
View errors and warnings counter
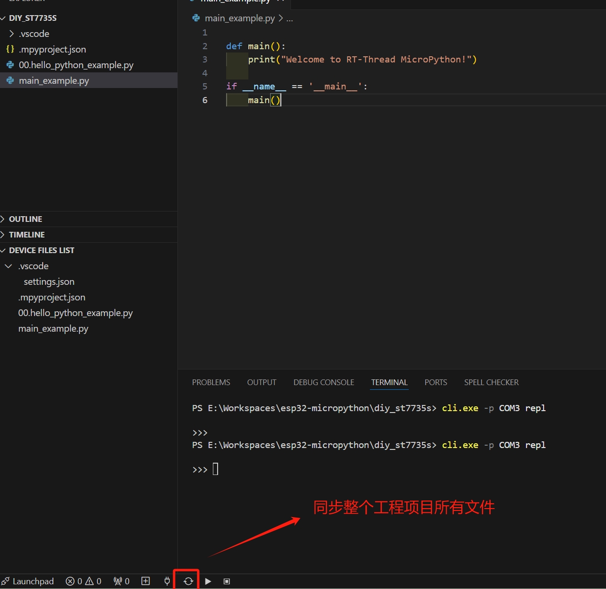pyautogui.click(x=83, y=581)
